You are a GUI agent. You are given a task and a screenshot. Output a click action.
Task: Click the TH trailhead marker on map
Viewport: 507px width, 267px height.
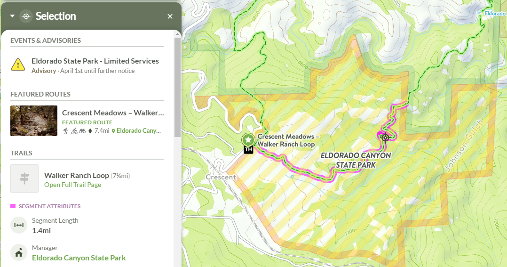point(248,150)
